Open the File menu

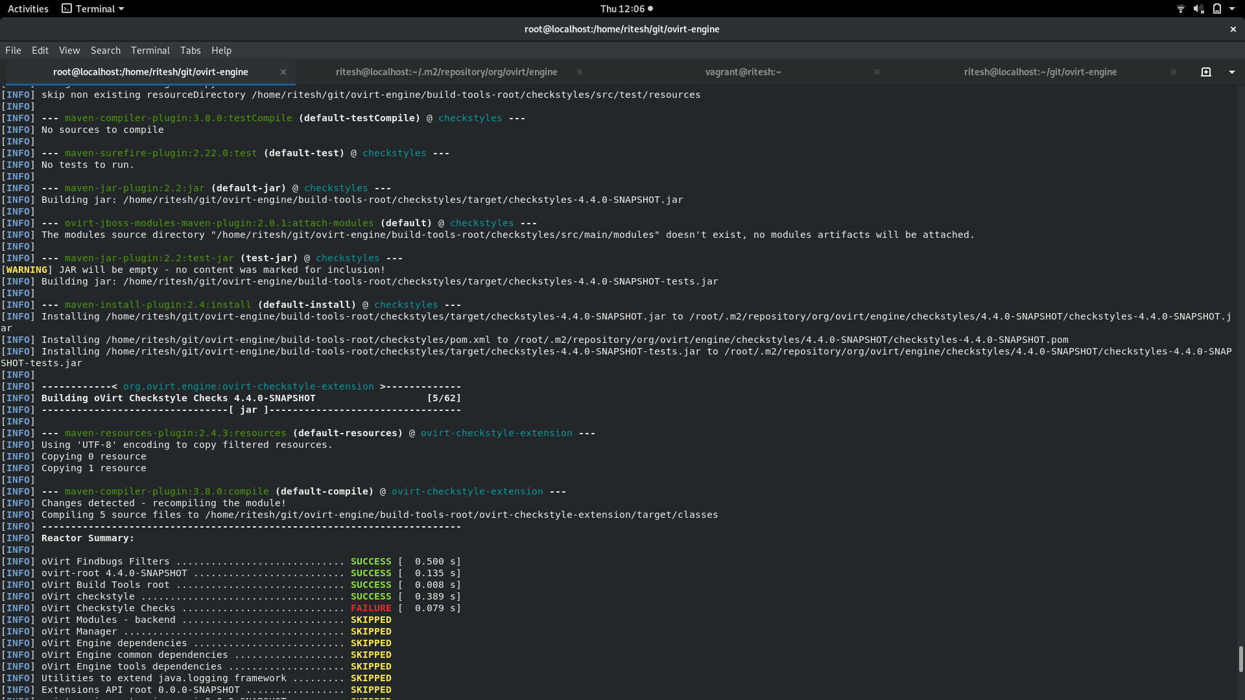pyautogui.click(x=13, y=51)
